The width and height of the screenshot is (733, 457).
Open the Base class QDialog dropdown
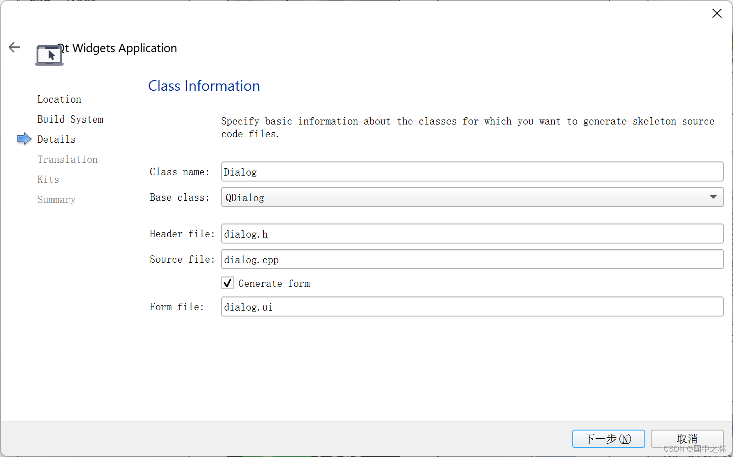[x=472, y=197]
